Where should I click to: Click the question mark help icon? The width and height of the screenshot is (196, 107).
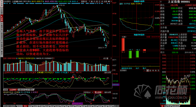pos(145,70)
